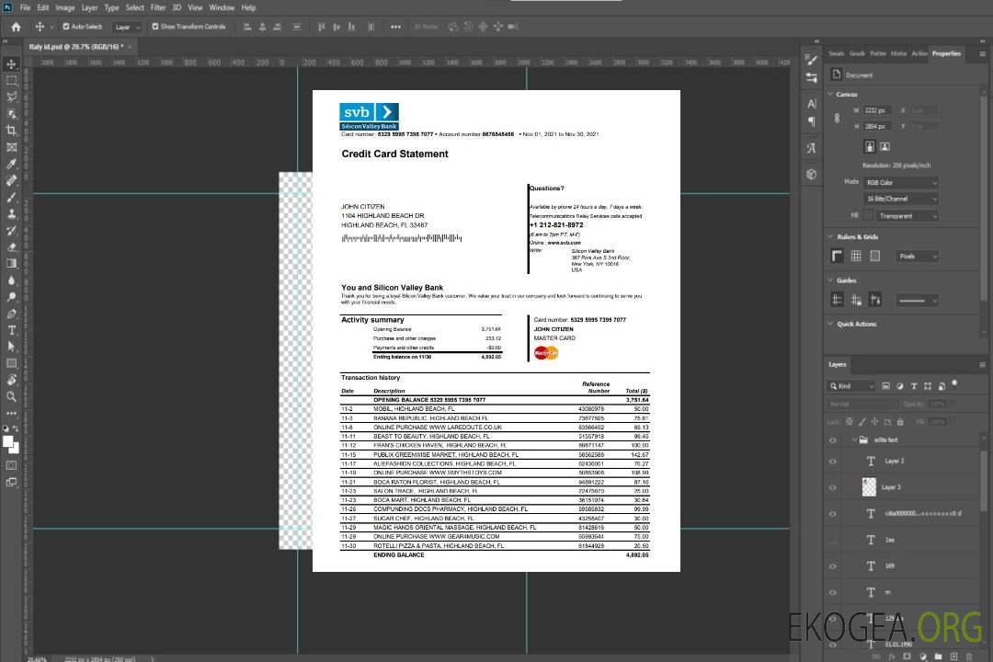Switch to the History panel tab
Viewport: 993px width, 662px height.
coord(898,53)
